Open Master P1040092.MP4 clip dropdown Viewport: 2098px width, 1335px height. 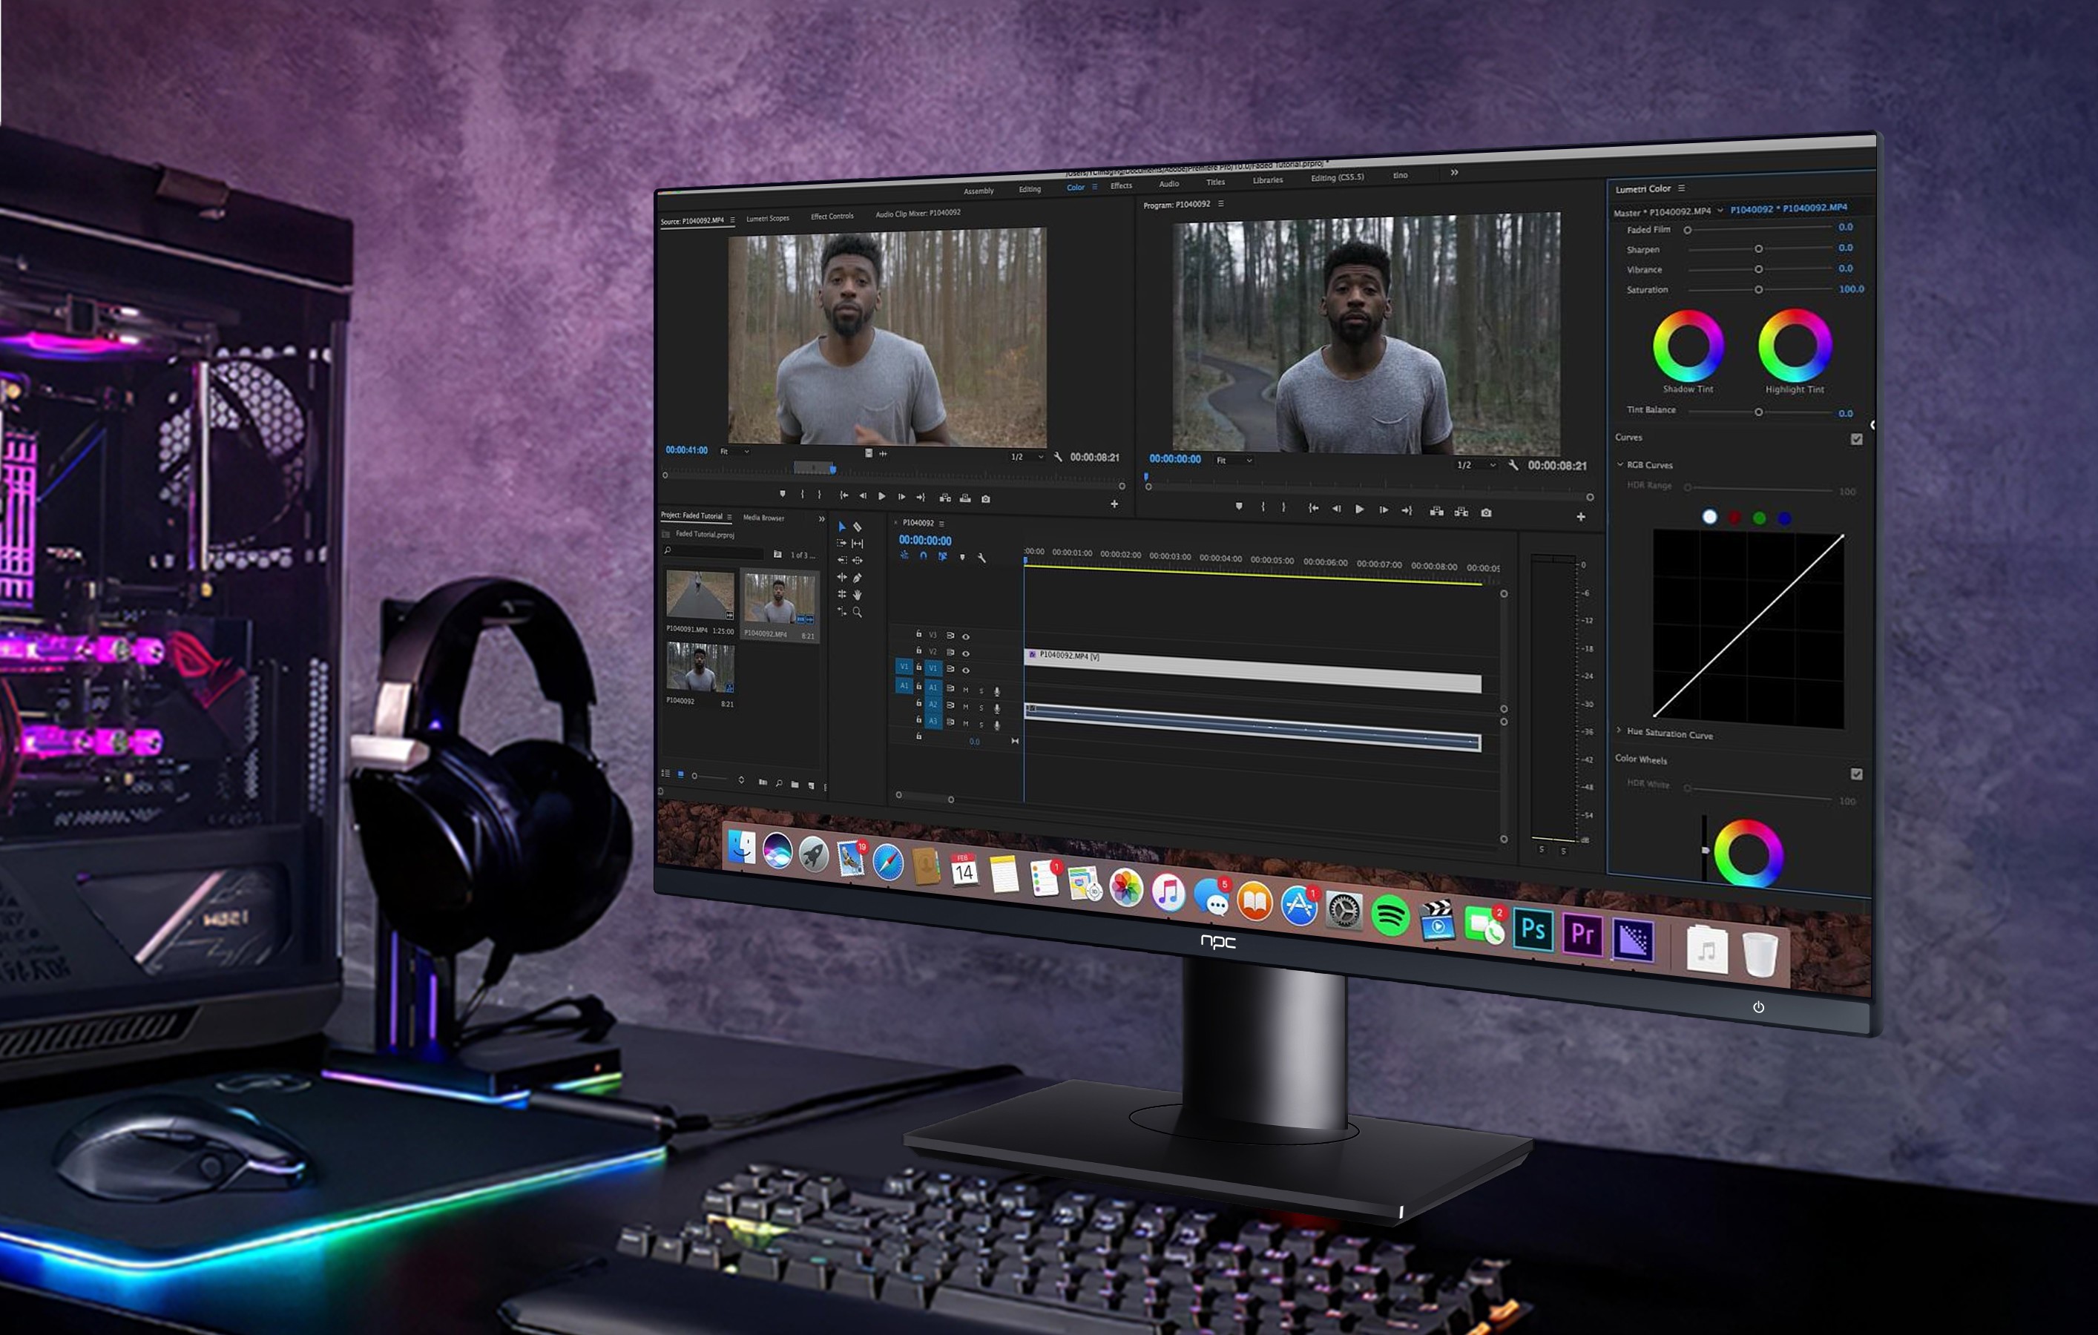coord(1720,210)
